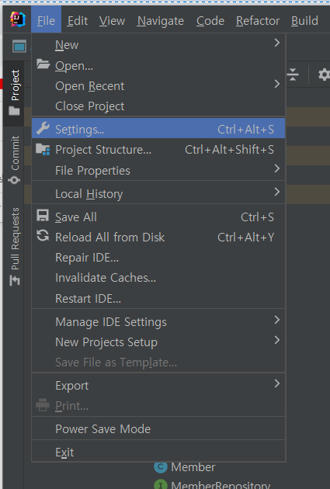The width and height of the screenshot is (330, 489).
Task: Expand the Local History submenu
Action: 158,194
